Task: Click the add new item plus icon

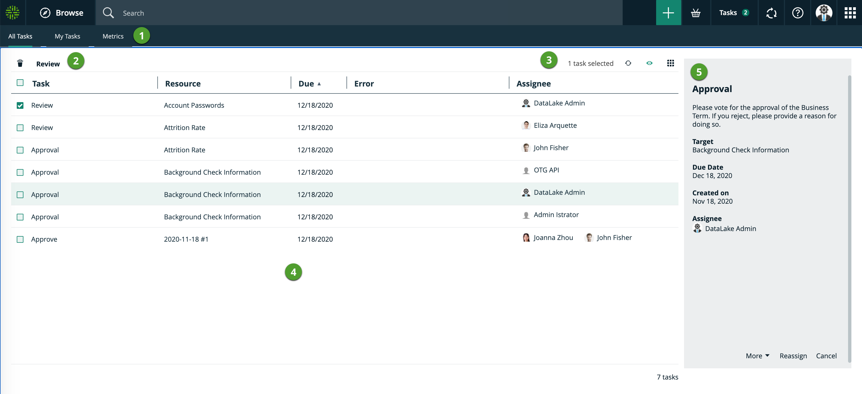Action: coord(668,12)
